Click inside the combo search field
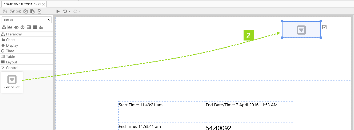The image size is (354, 130). tap(24, 20)
